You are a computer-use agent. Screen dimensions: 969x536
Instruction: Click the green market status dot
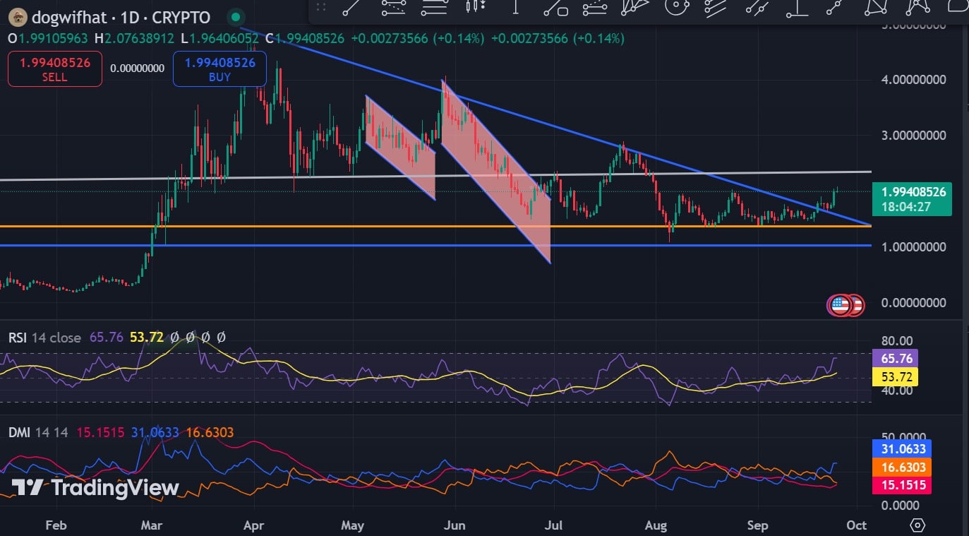click(236, 17)
